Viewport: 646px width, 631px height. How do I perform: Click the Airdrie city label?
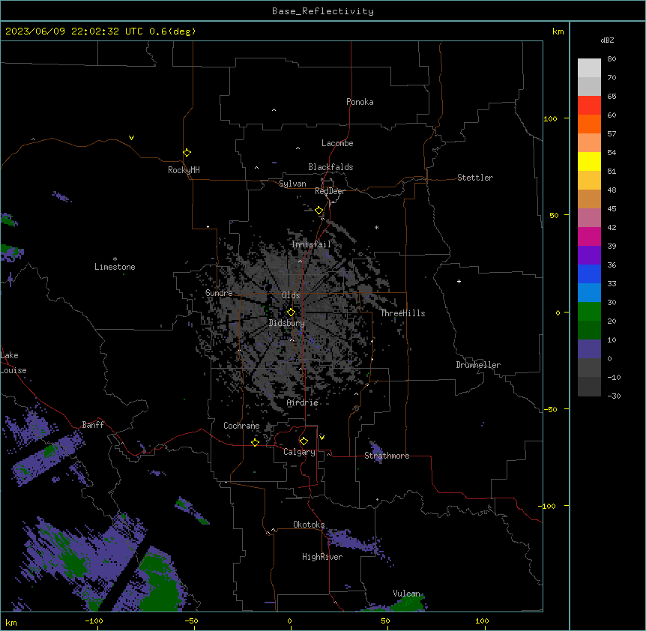(x=303, y=402)
